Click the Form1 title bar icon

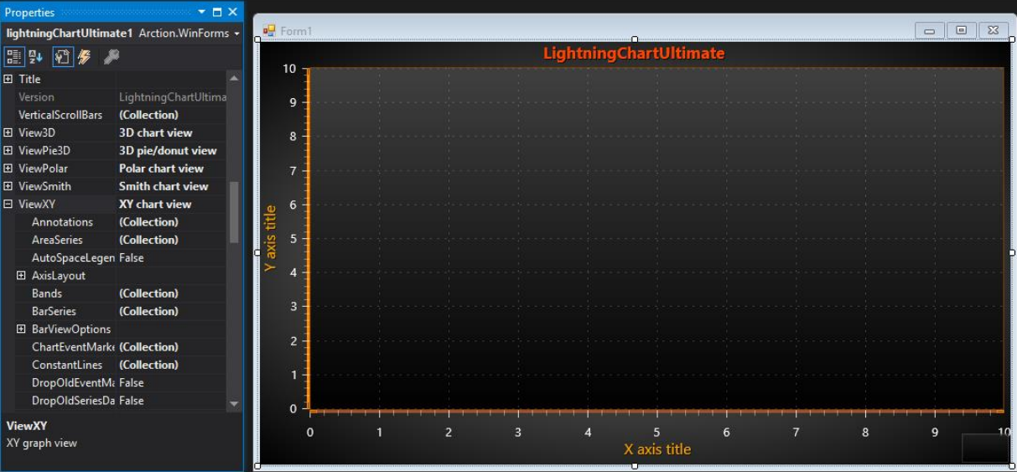269,31
